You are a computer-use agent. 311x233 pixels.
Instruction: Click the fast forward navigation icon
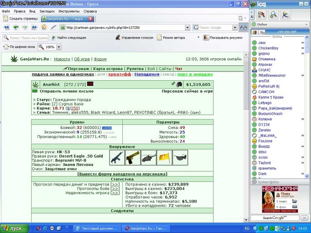point(34,27)
